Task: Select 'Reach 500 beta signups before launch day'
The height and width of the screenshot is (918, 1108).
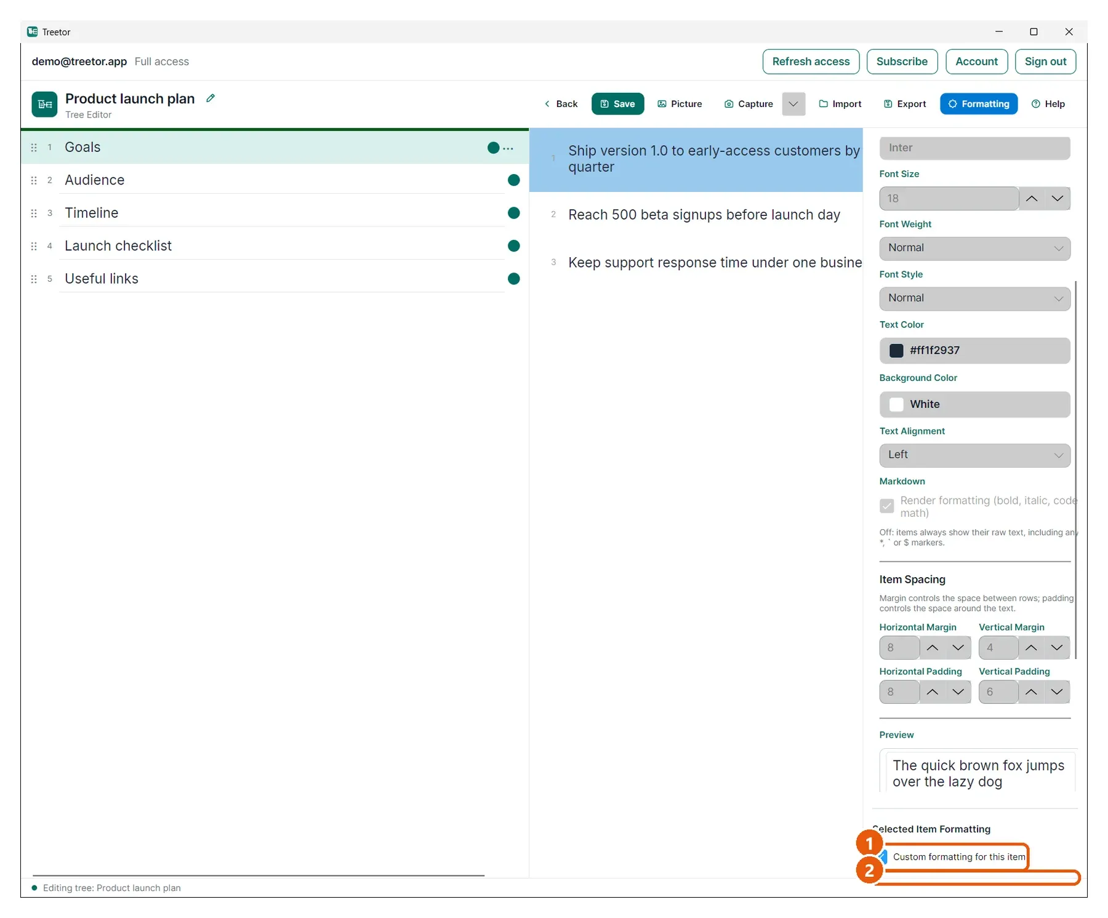Action: point(696,215)
